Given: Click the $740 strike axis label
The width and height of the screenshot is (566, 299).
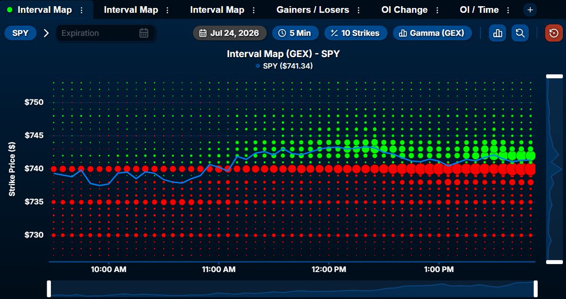Looking at the screenshot, I should pos(34,168).
